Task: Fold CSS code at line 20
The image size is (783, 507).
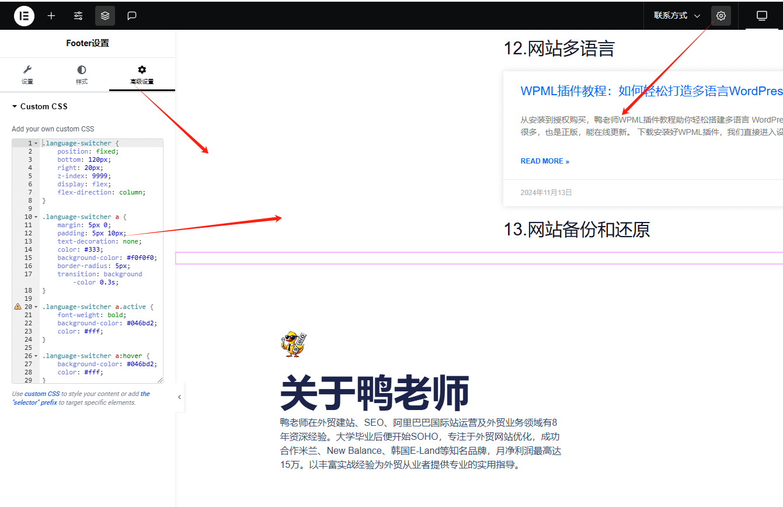Action: click(x=36, y=307)
